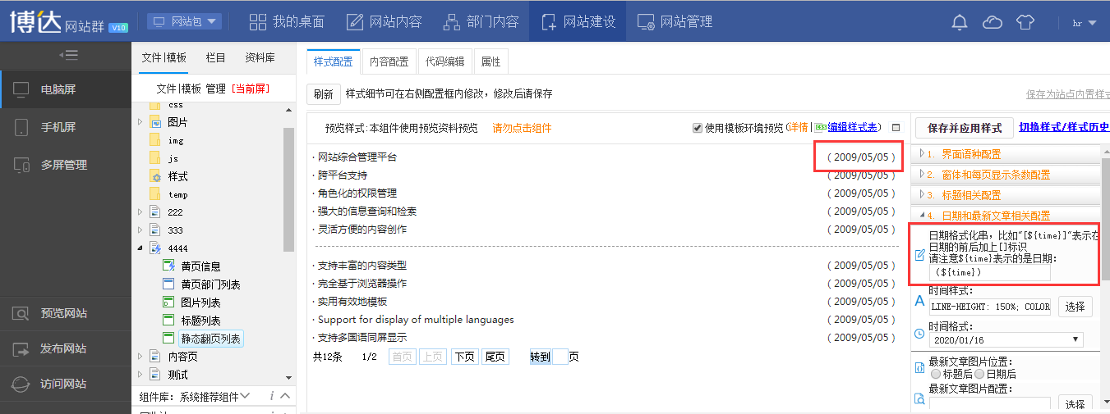This screenshot has height=414, width=1110.
Task: Select the 日期后 radio button
Action: [x=979, y=374]
